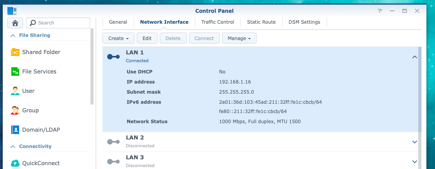The width and height of the screenshot is (435, 169).
Task: Select the LAN 1 connection icon
Action: [x=113, y=57]
